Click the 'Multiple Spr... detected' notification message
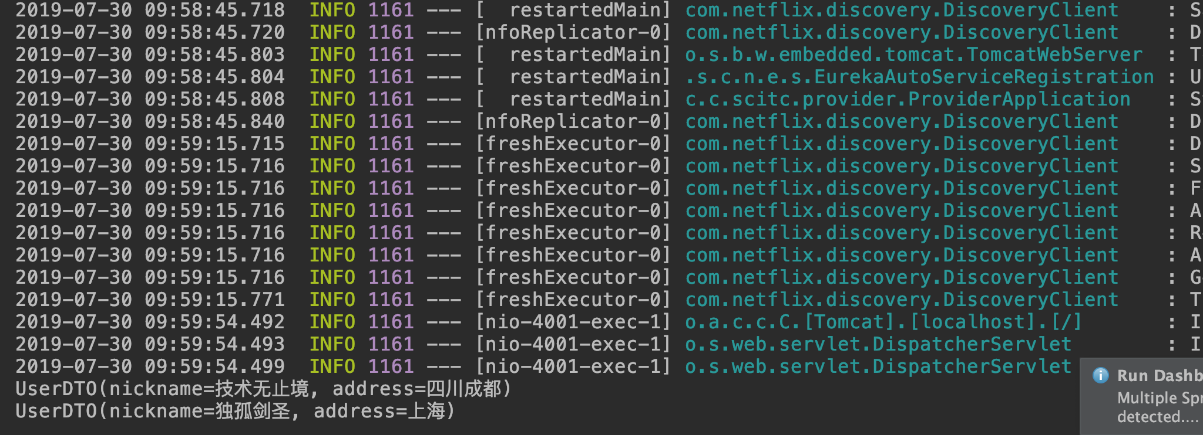The width and height of the screenshot is (1203, 435). 1160,407
